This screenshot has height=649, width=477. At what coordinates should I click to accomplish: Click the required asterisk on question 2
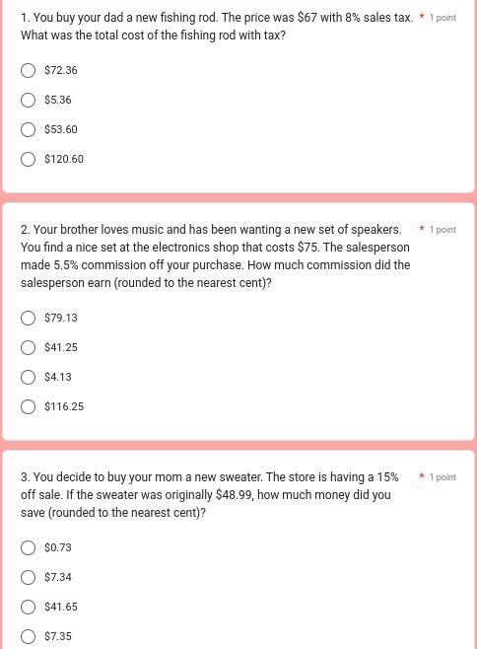pyautogui.click(x=422, y=229)
